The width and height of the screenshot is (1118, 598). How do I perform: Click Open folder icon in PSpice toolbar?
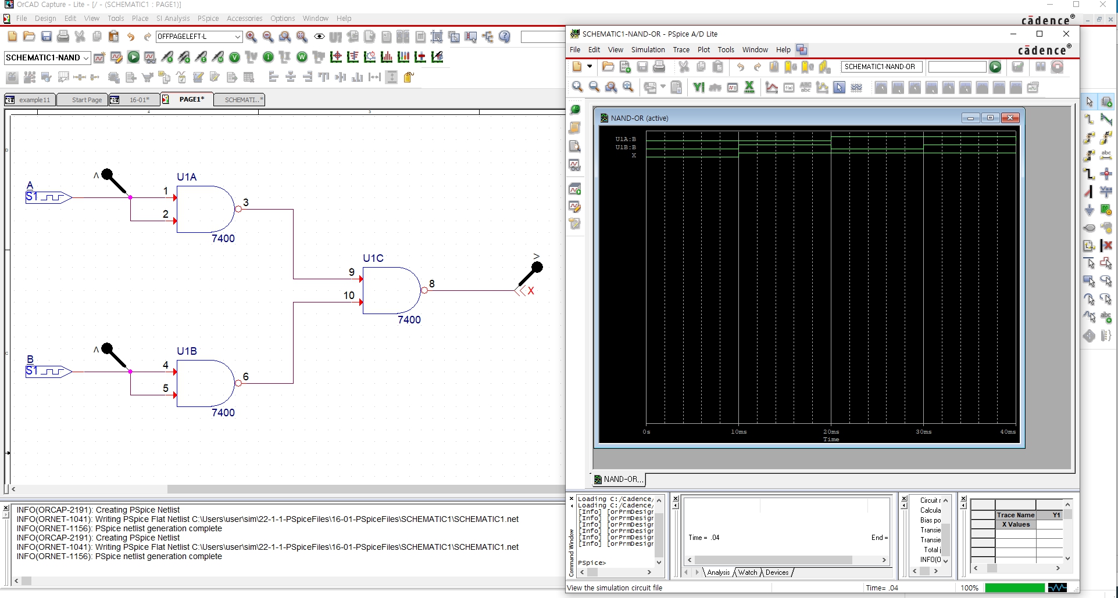click(608, 67)
